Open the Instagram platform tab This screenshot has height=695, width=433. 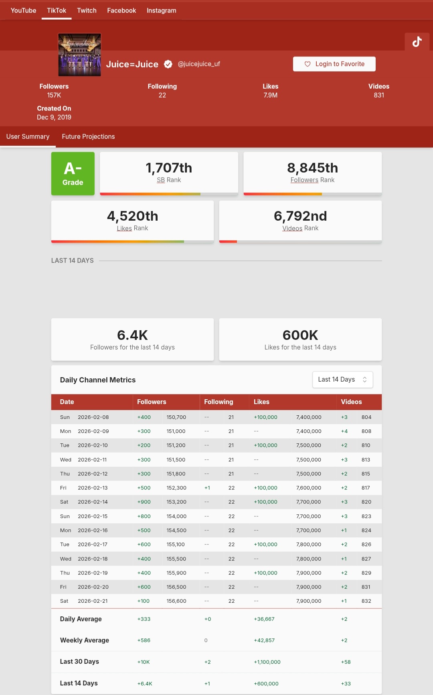pyautogui.click(x=161, y=10)
